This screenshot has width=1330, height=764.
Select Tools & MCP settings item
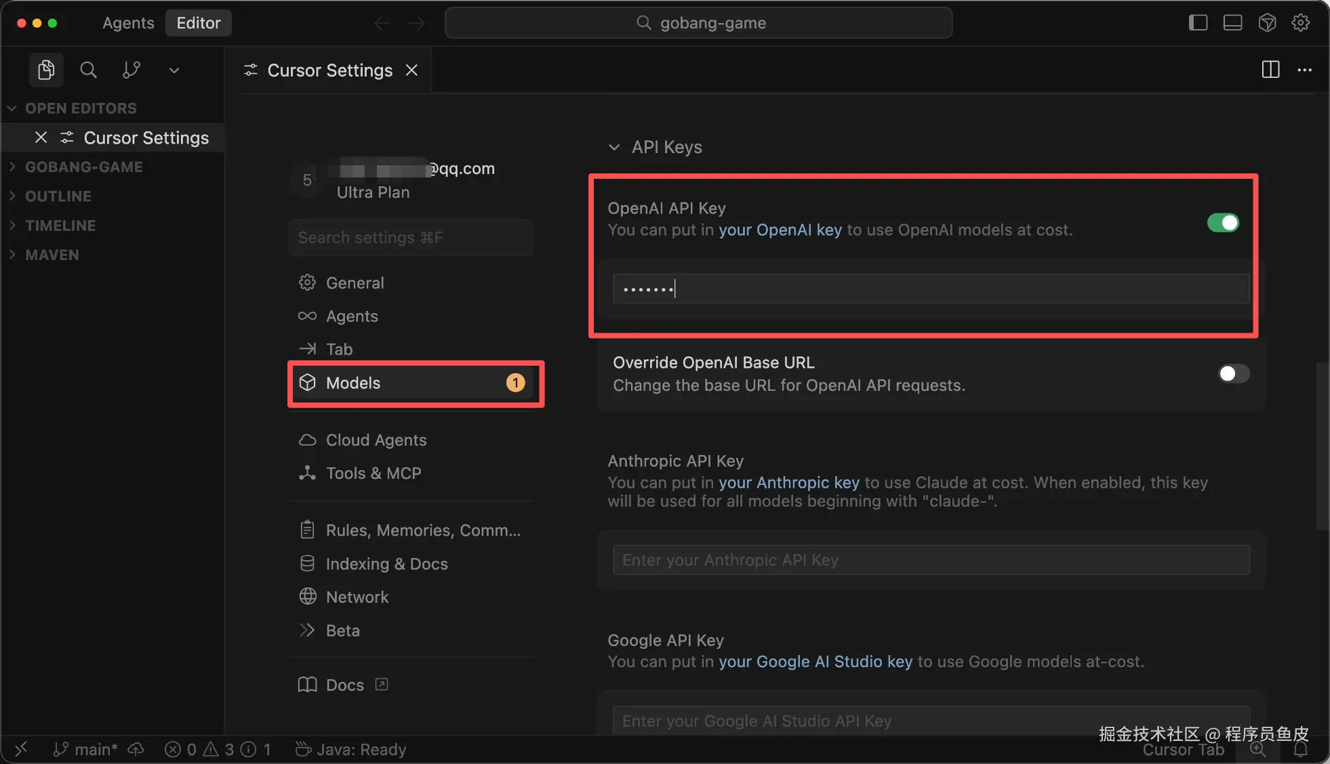pyautogui.click(x=373, y=473)
